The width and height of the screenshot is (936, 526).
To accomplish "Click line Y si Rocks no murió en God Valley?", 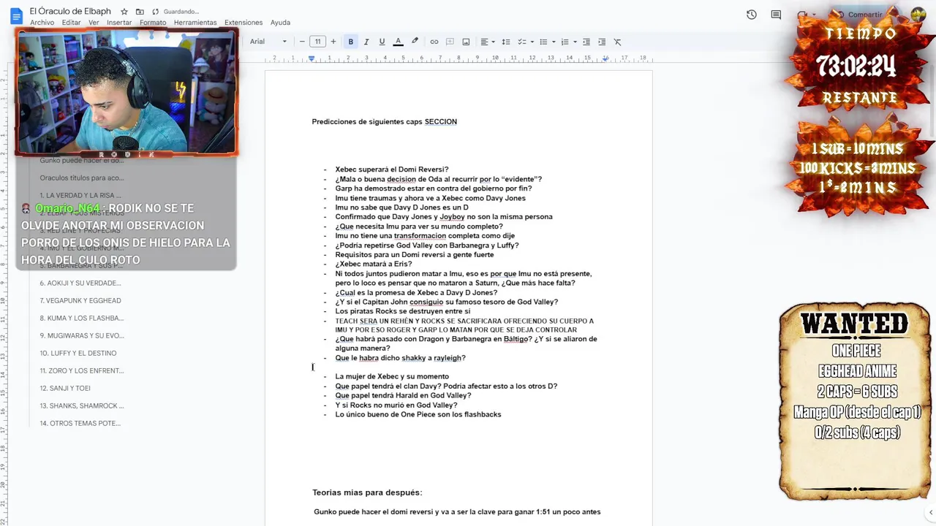I will (x=396, y=405).
